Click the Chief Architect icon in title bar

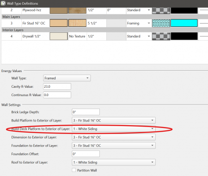(3, 3)
